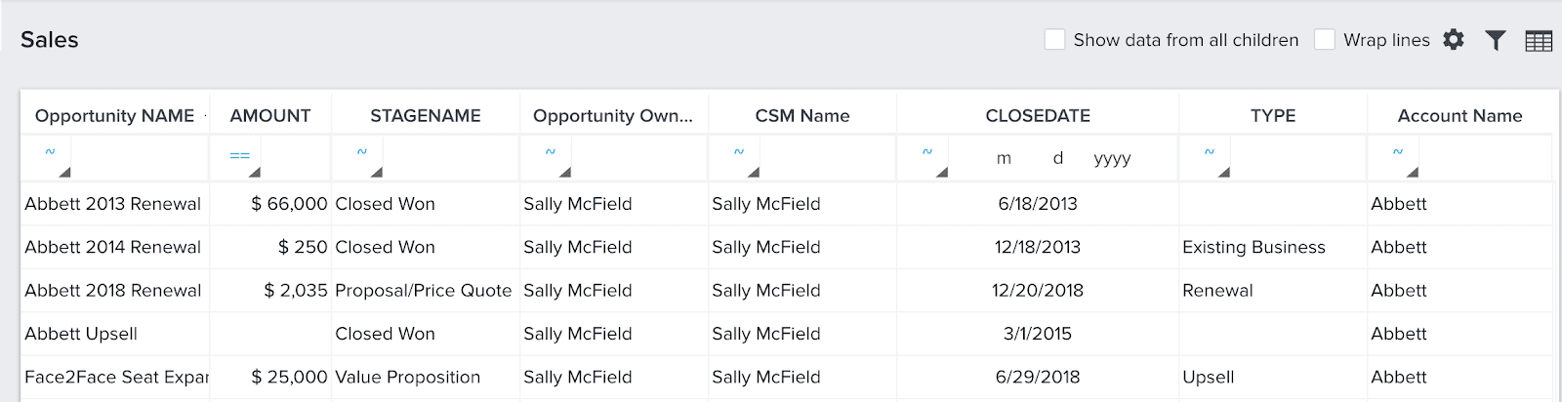Open STAGENAME filter operator dropdown
This screenshot has height=402, width=1562.
point(364,159)
